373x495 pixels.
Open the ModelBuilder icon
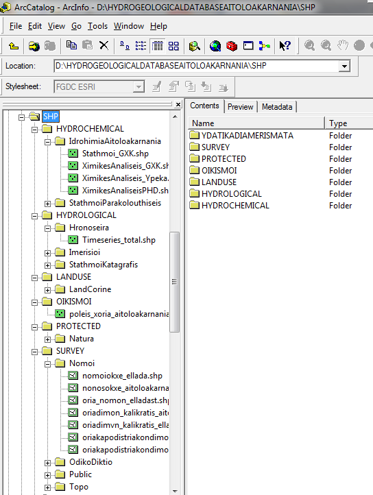265,46
